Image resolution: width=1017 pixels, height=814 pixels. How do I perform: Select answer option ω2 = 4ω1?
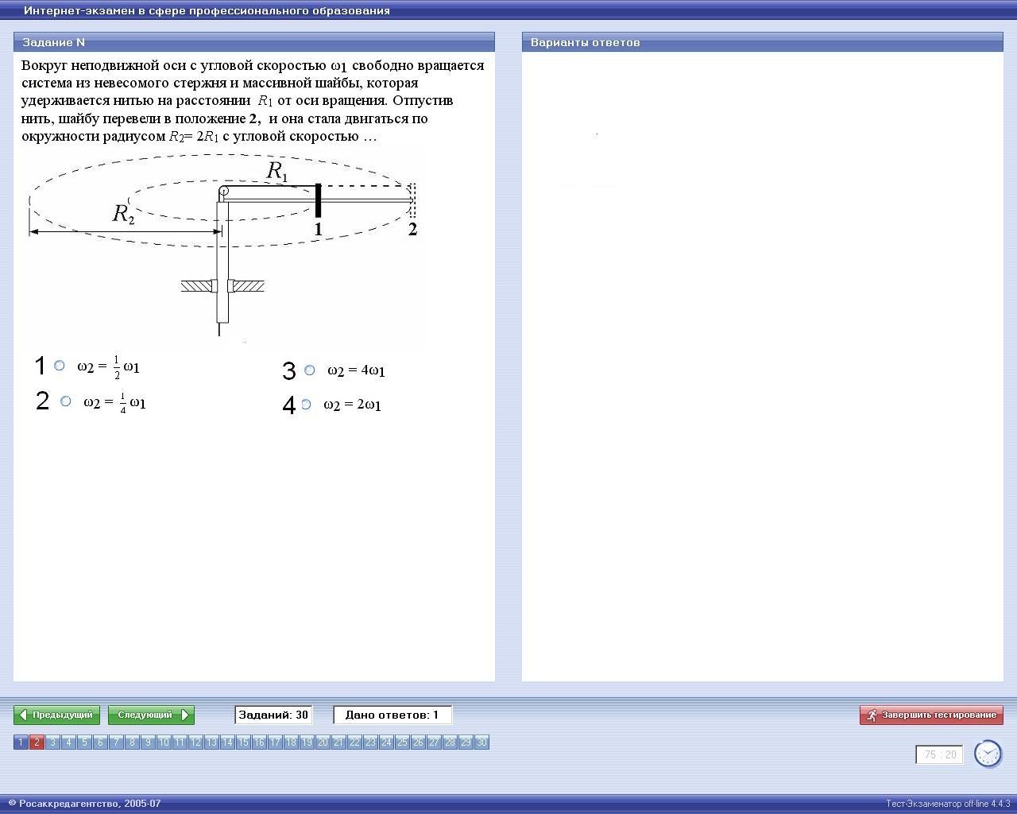[x=309, y=370]
